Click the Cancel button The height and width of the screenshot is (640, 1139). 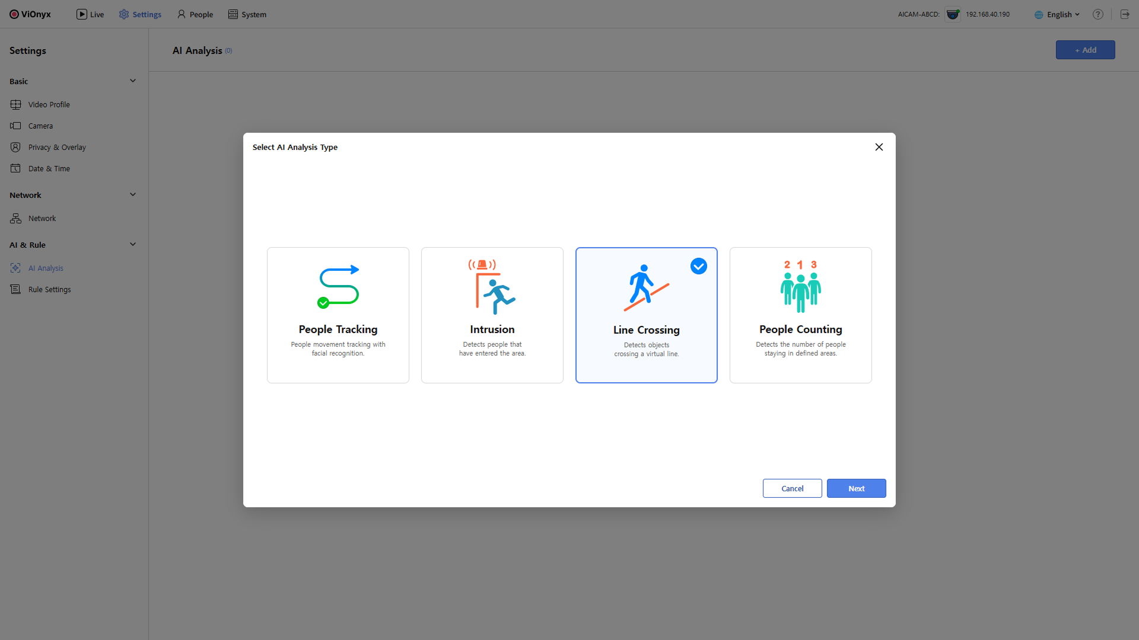(x=792, y=488)
